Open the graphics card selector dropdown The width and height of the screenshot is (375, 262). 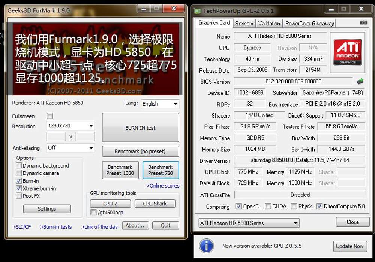(249, 223)
